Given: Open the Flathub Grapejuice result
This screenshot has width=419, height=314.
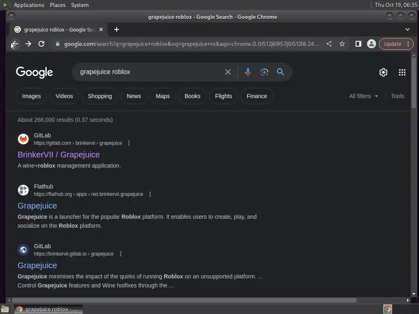Looking at the screenshot, I should tap(37, 206).
